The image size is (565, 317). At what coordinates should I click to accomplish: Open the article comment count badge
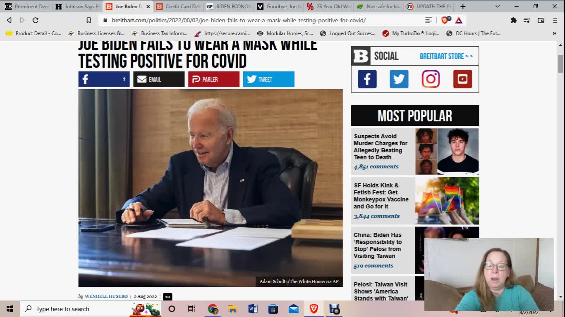(167, 296)
